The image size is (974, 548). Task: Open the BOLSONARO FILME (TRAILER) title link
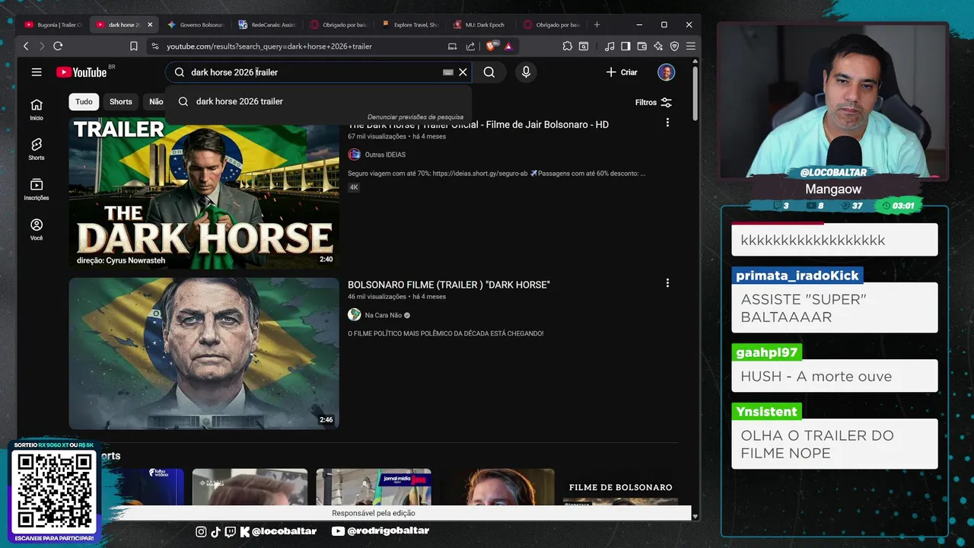pyautogui.click(x=449, y=285)
